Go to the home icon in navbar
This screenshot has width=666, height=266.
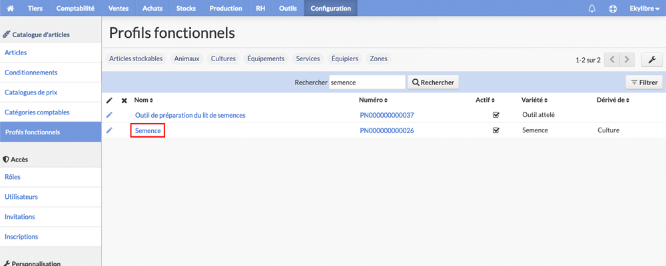pos(11,8)
